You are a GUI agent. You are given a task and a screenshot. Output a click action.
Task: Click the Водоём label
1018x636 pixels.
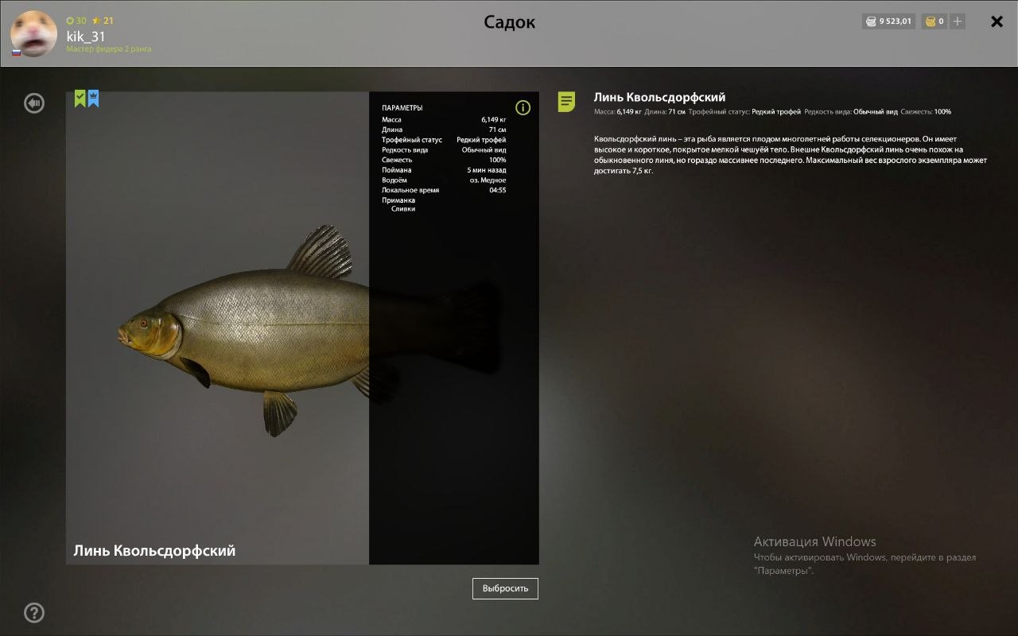point(394,180)
